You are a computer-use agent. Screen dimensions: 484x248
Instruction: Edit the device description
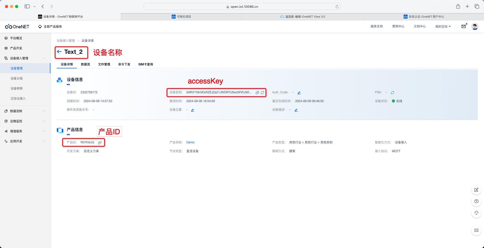[296, 110]
